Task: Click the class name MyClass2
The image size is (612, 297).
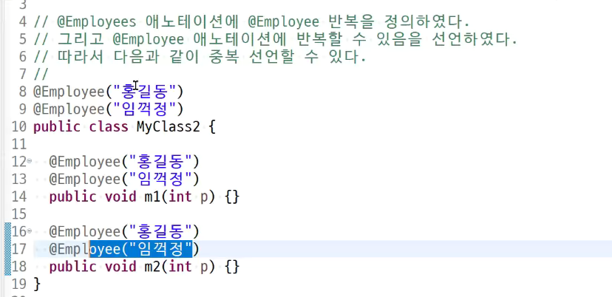Action: pos(168,127)
